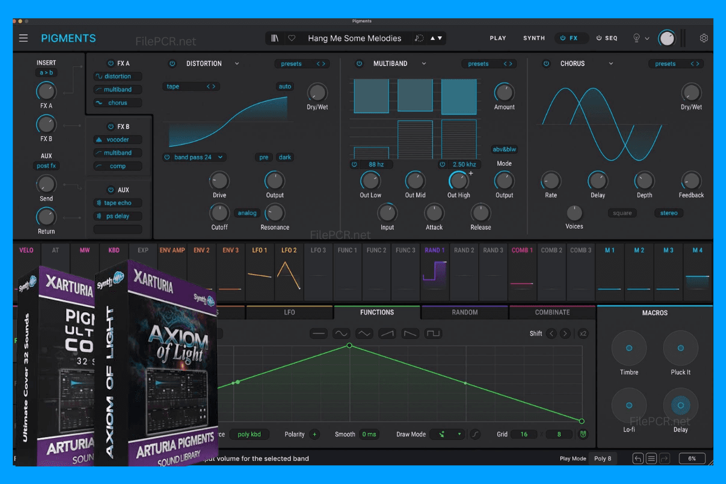Select flat line function shape preset

[319, 333]
